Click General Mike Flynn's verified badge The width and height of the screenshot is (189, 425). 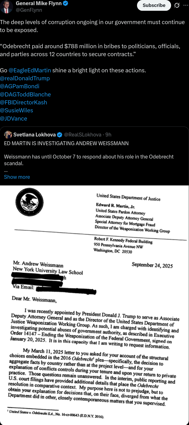[66, 3]
